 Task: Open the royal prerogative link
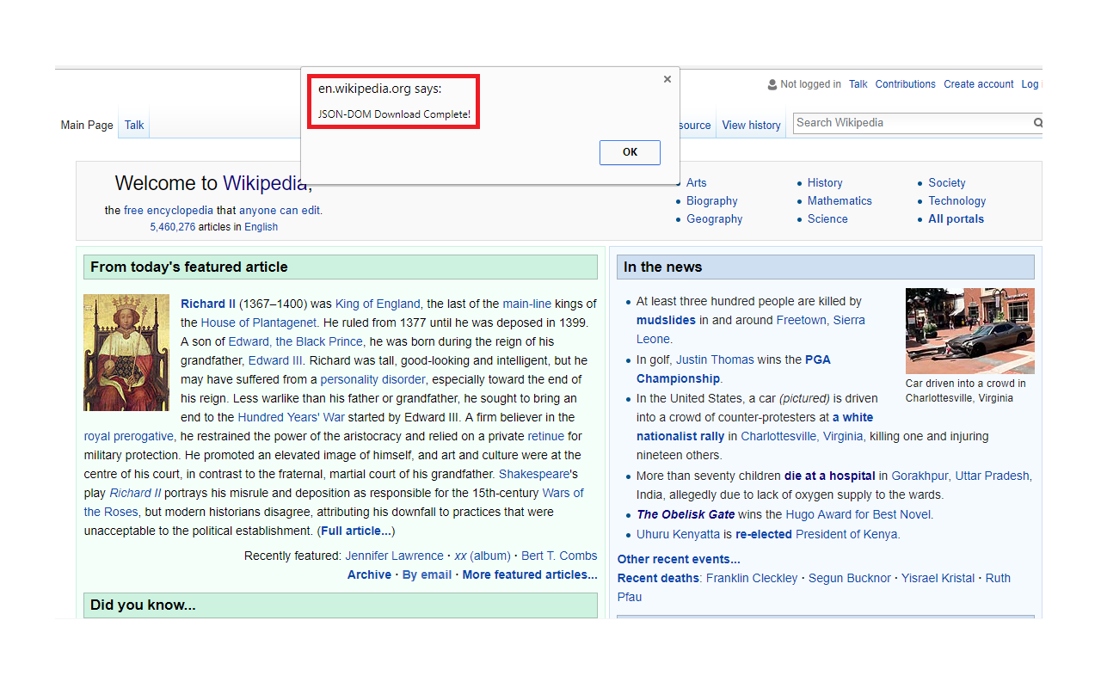(129, 436)
